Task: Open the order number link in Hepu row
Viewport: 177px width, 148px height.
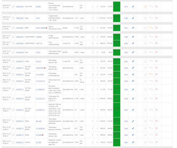Action: (x=20, y=18)
